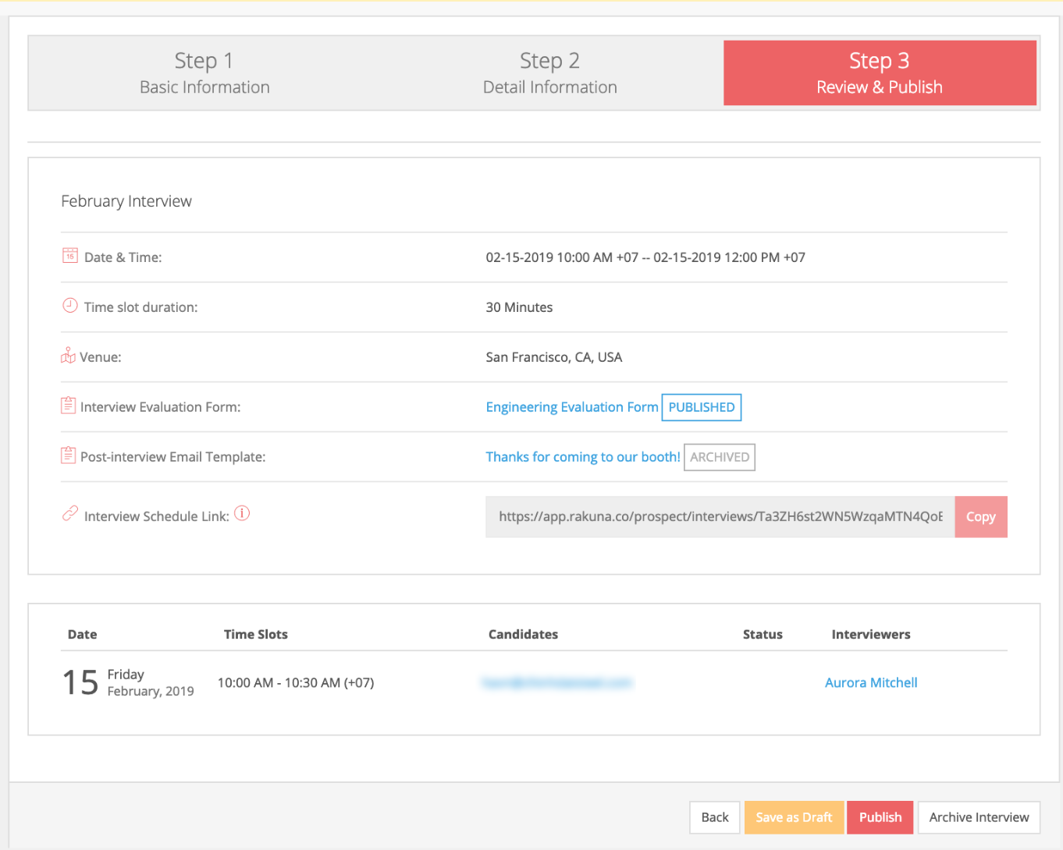Click the interview schedule URL field

click(x=719, y=516)
